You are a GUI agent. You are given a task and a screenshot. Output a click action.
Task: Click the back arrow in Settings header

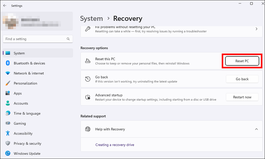[5, 6]
